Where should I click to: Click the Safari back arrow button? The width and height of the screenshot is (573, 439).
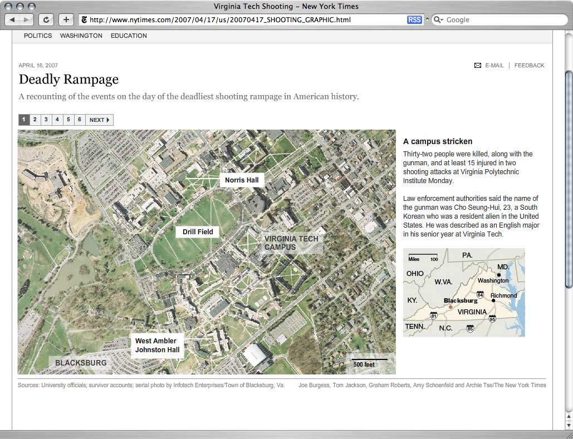coord(12,19)
